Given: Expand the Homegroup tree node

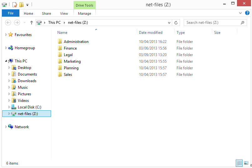Looking at the screenshot, I should (6, 48).
